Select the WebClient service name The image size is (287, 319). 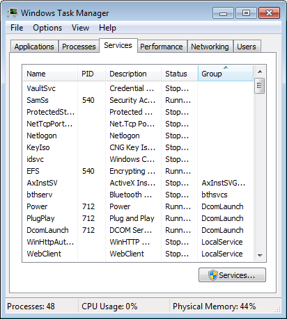(x=44, y=254)
